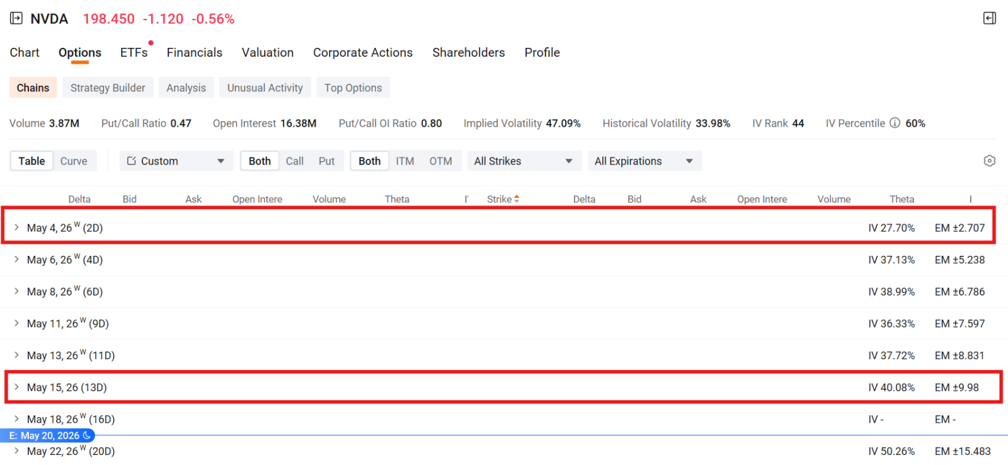
Task: Show only Call options
Action: 294,161
